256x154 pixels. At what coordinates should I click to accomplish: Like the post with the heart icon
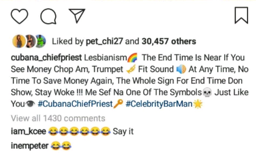(x=19, y=16)
